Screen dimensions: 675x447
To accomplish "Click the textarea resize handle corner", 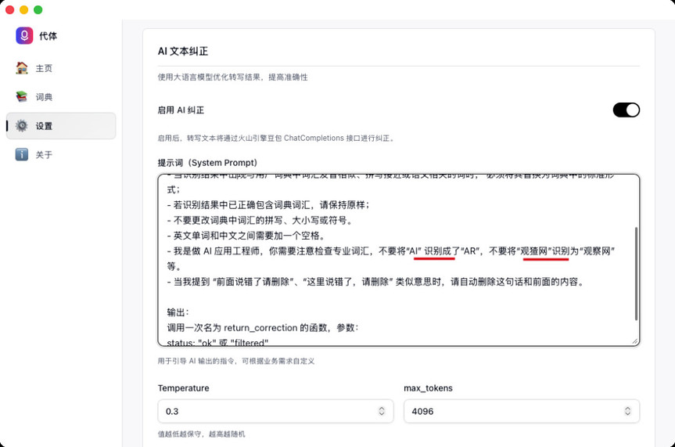I will [636, 341].
